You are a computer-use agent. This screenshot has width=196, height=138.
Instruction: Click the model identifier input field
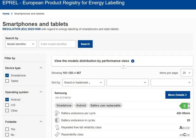57,44
